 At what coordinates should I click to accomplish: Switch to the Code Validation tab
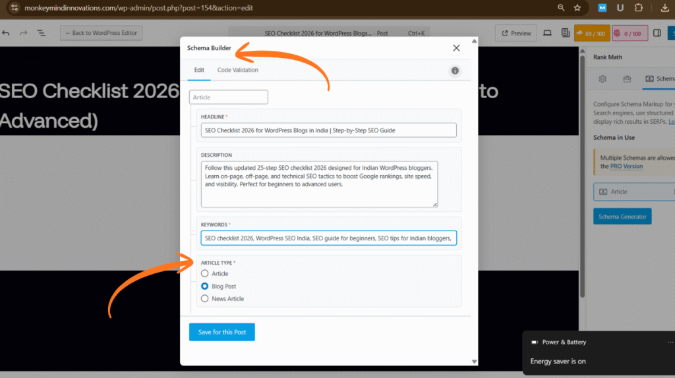click(x=237, y=70)
